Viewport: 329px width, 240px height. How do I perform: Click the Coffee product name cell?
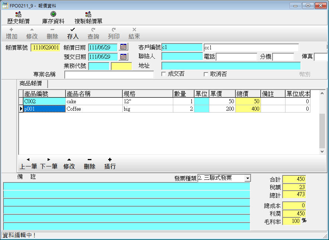pyautogui.click(x=94, y=109)
